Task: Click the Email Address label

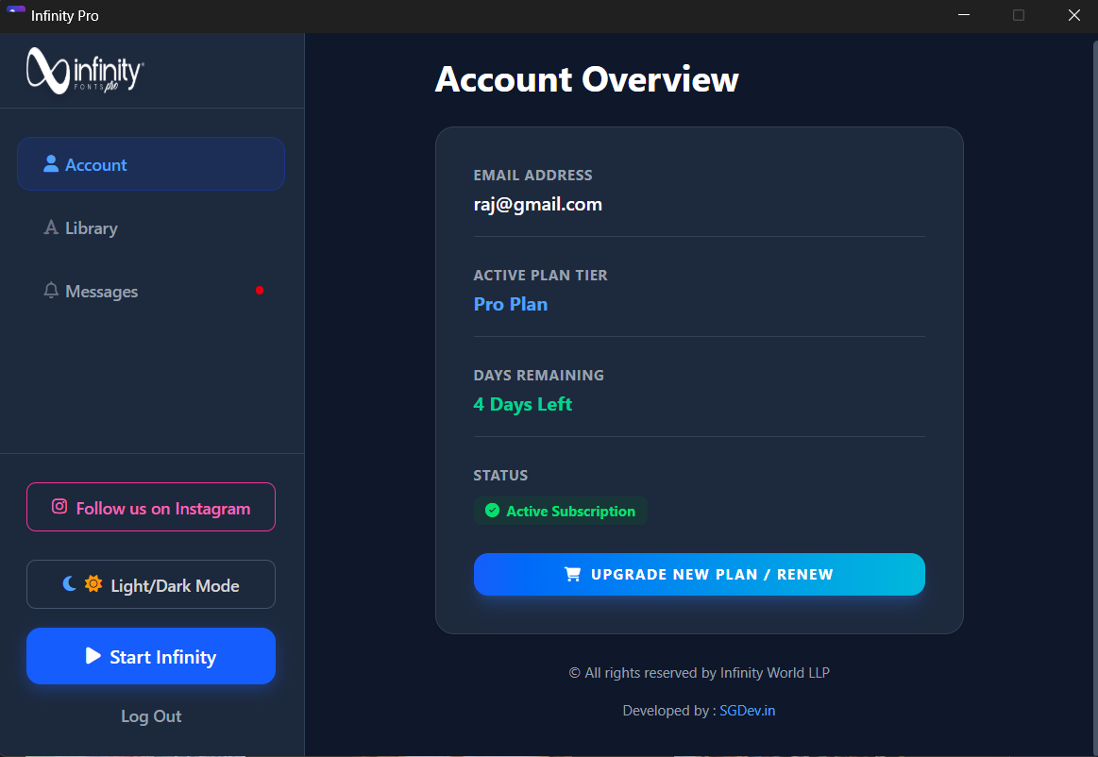Action: (532, 175)
